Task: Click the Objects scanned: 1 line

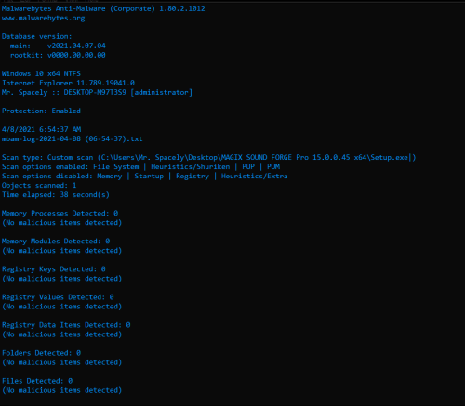Action: (x=39, y=185)
